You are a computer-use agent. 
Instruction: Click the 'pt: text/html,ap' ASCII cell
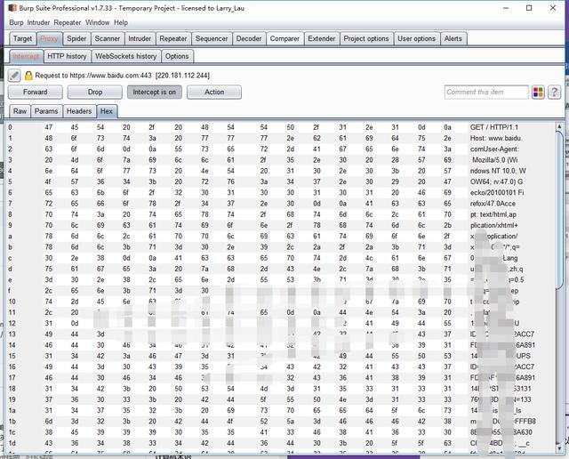(493, 214)
